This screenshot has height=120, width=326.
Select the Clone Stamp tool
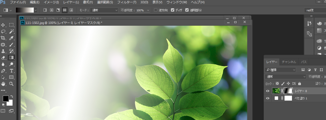(3, 51)
